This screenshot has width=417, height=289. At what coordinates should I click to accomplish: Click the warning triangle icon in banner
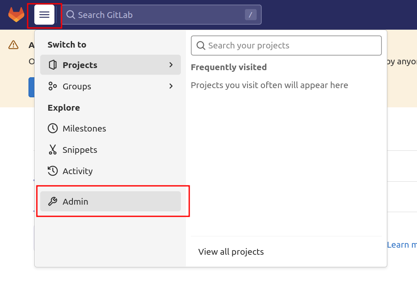tap(13, 45)
